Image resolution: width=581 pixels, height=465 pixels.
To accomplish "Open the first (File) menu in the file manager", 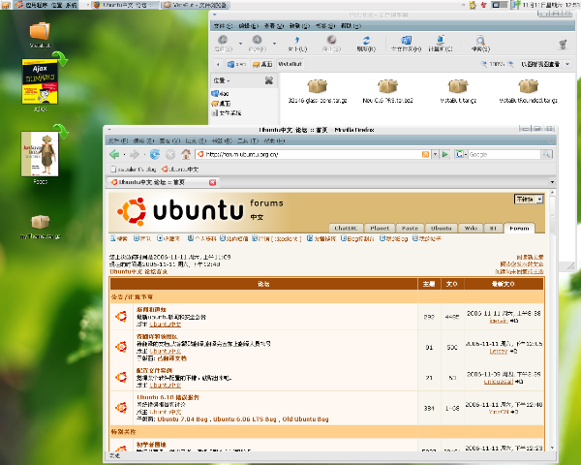I will pyautogui.click(x=223, y=26).
